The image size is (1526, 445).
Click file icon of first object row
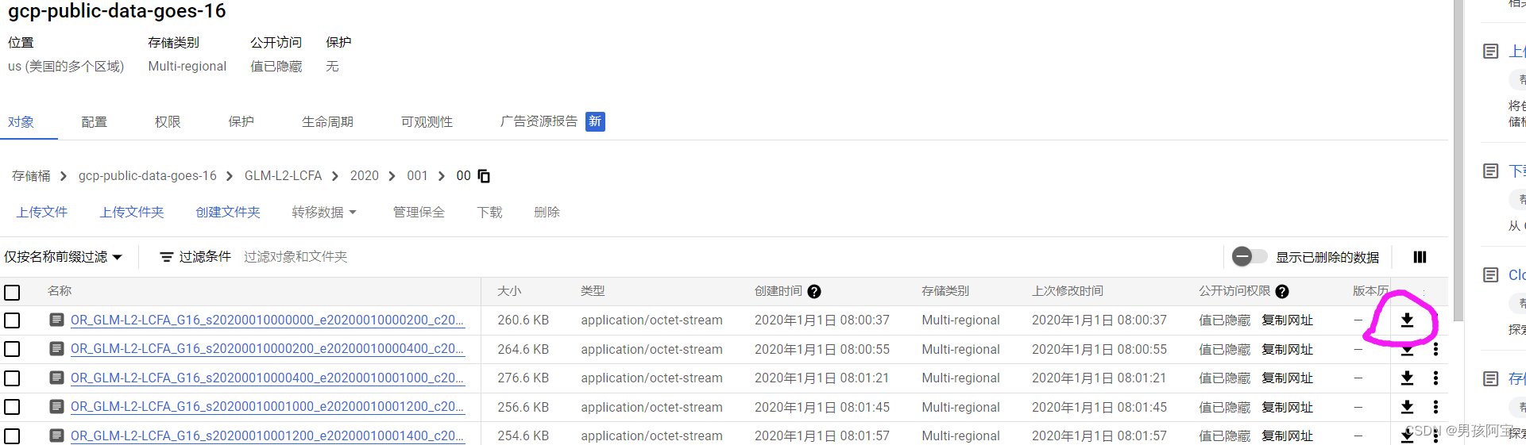click(x=56, y=320)
